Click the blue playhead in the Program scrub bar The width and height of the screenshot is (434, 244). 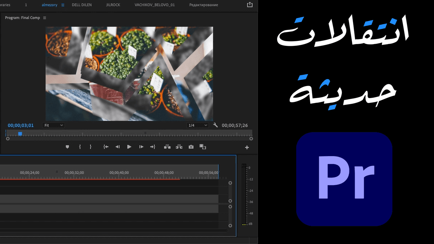(20, 133)
